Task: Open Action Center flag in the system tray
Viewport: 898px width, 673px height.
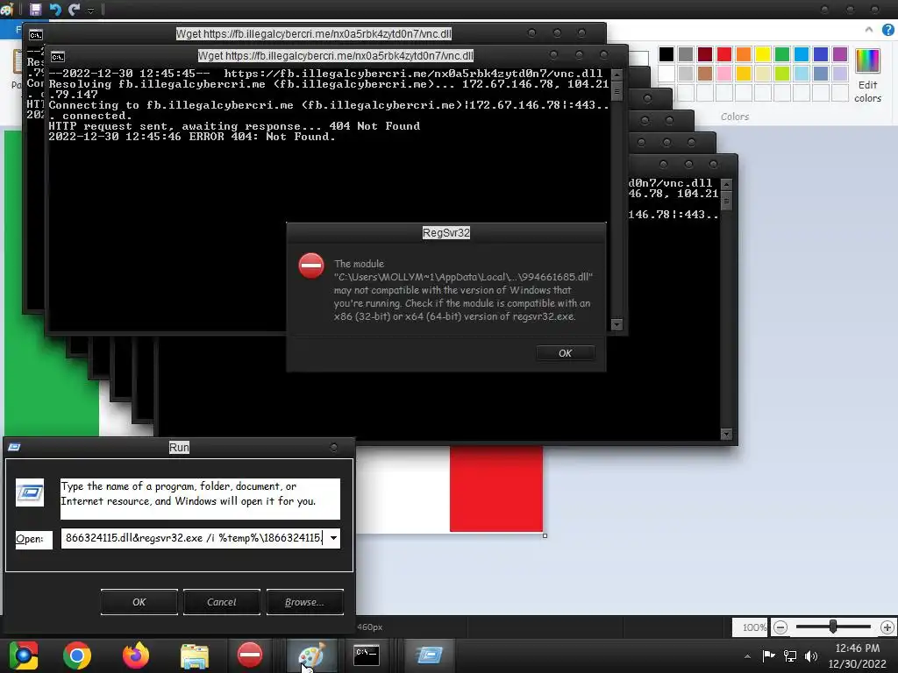Action: coord(768,655)
